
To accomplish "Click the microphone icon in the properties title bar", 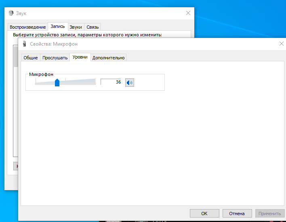I will click(25, 44).
